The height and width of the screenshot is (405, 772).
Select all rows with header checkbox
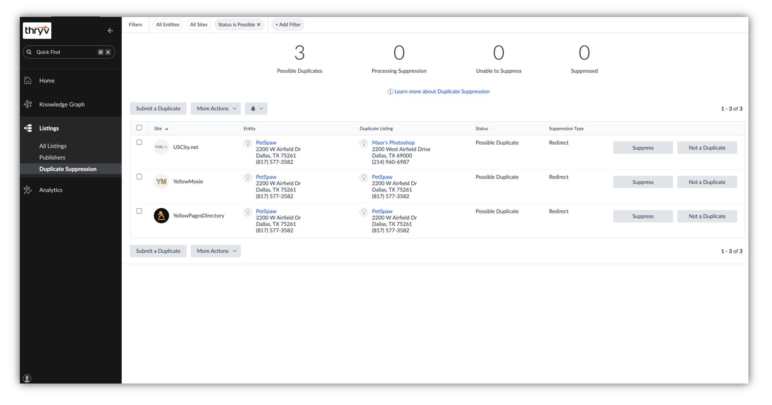(139, 128)
